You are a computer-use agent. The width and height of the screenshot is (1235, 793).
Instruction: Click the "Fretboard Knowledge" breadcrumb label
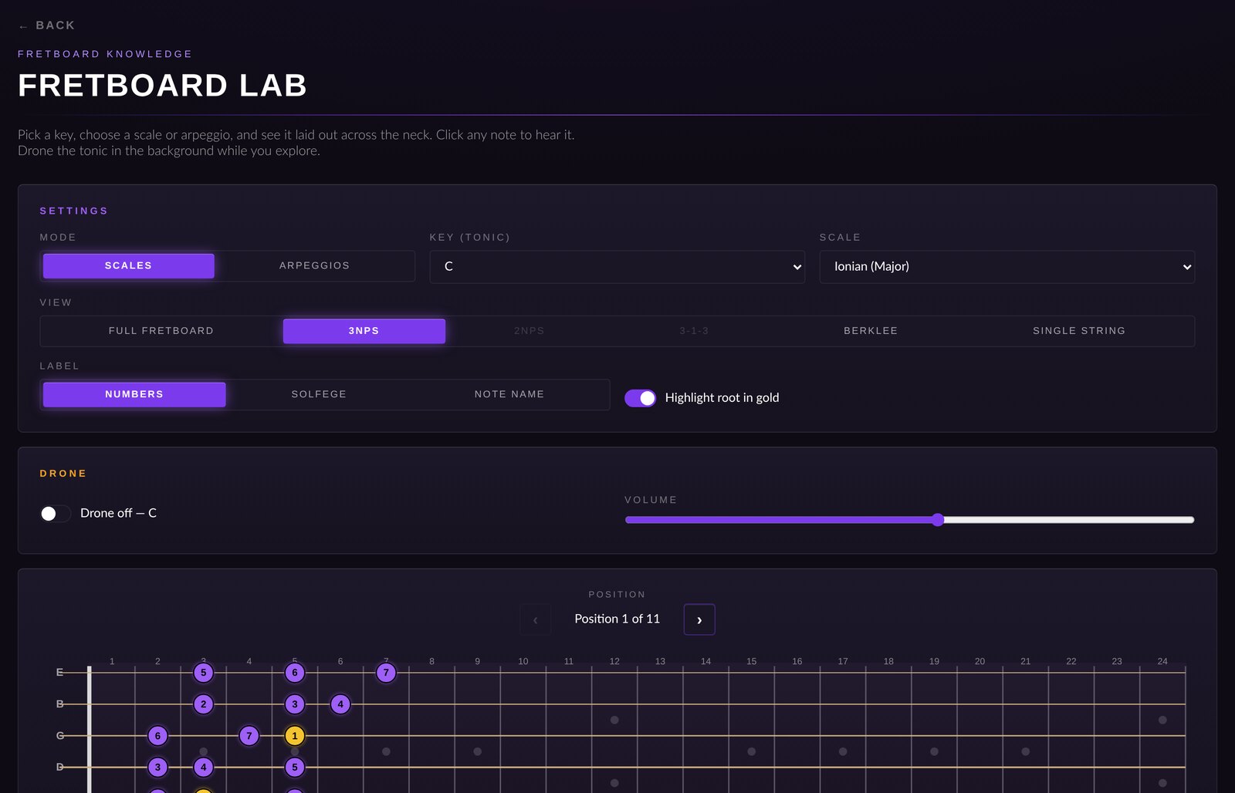tap(105, 54)
